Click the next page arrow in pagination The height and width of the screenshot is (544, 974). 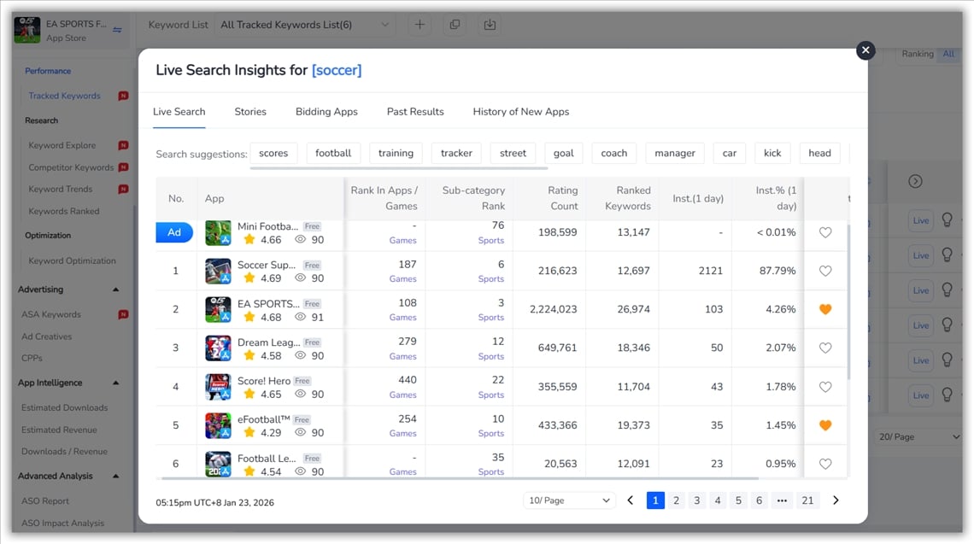(x=835, y=500)
